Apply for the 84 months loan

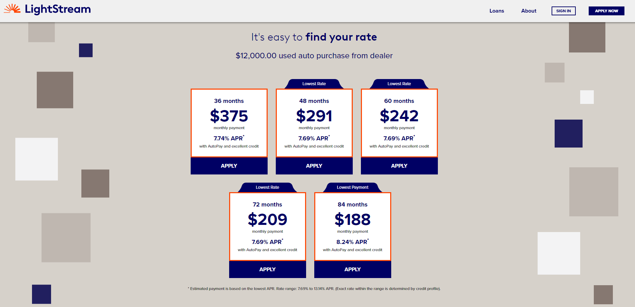coord(352,270)
